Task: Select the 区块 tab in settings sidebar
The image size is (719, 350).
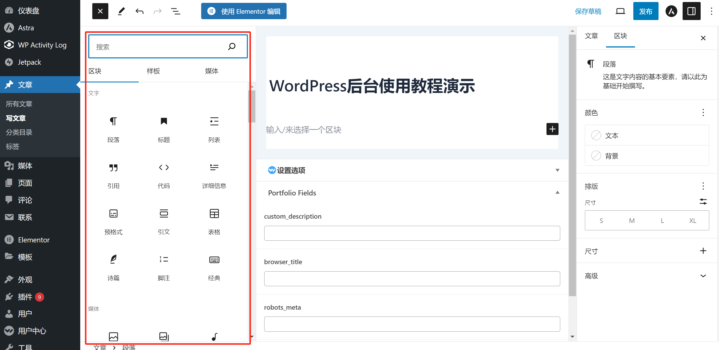Action: point(620,36)
